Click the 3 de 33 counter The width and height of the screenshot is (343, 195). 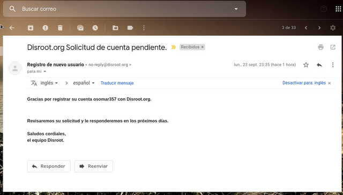click(289, 28)
